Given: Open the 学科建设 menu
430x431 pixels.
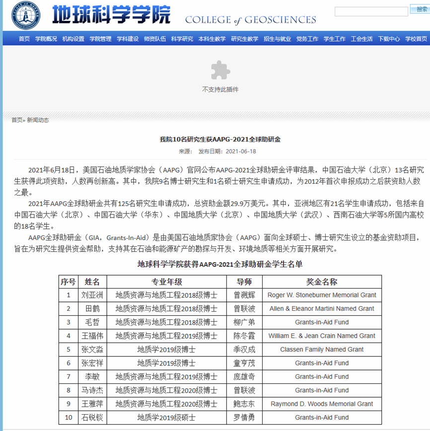Looking at the screenshot, I should pyautogui.click(x=128, y=39).
